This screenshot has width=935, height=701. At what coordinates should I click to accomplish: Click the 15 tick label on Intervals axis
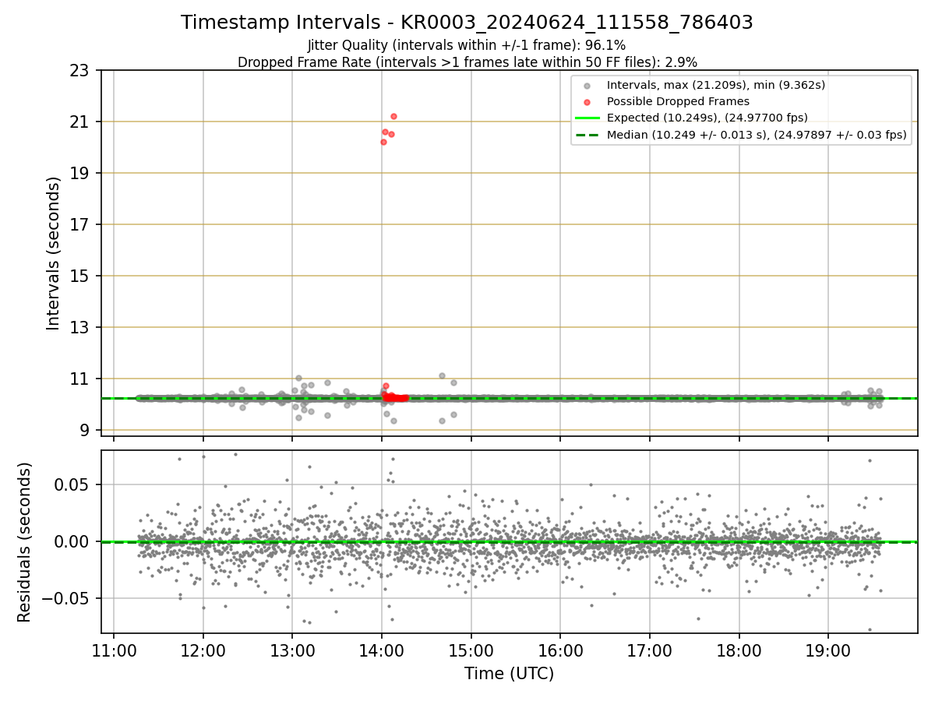pos(80,277)
